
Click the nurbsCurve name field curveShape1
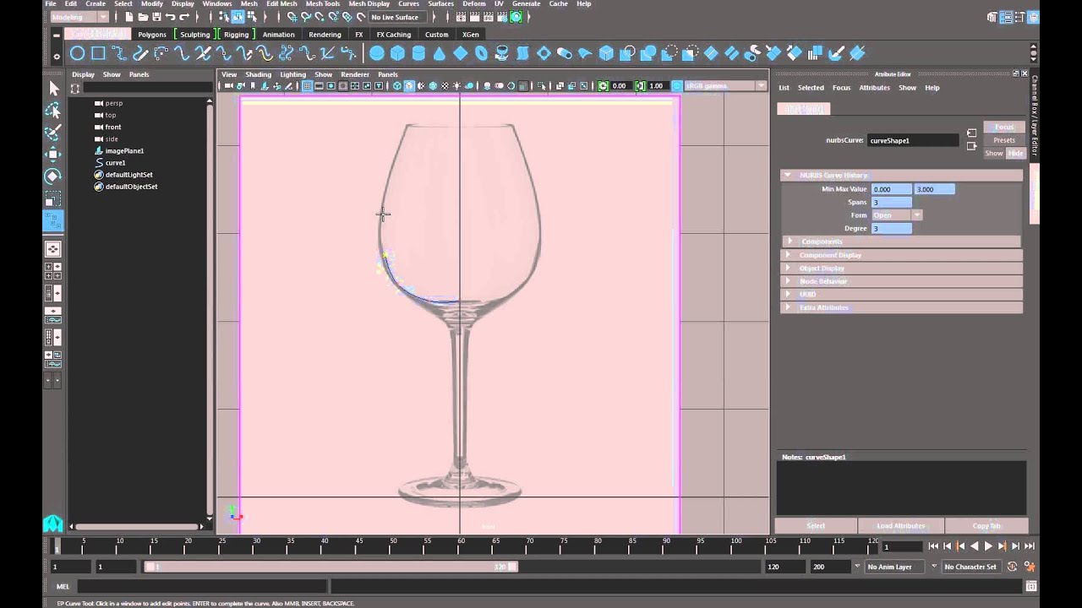(x=913, y=140)
